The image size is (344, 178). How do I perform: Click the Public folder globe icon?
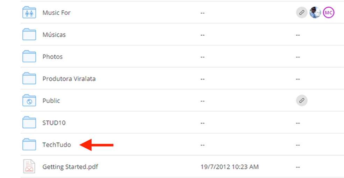coord(29,101)
